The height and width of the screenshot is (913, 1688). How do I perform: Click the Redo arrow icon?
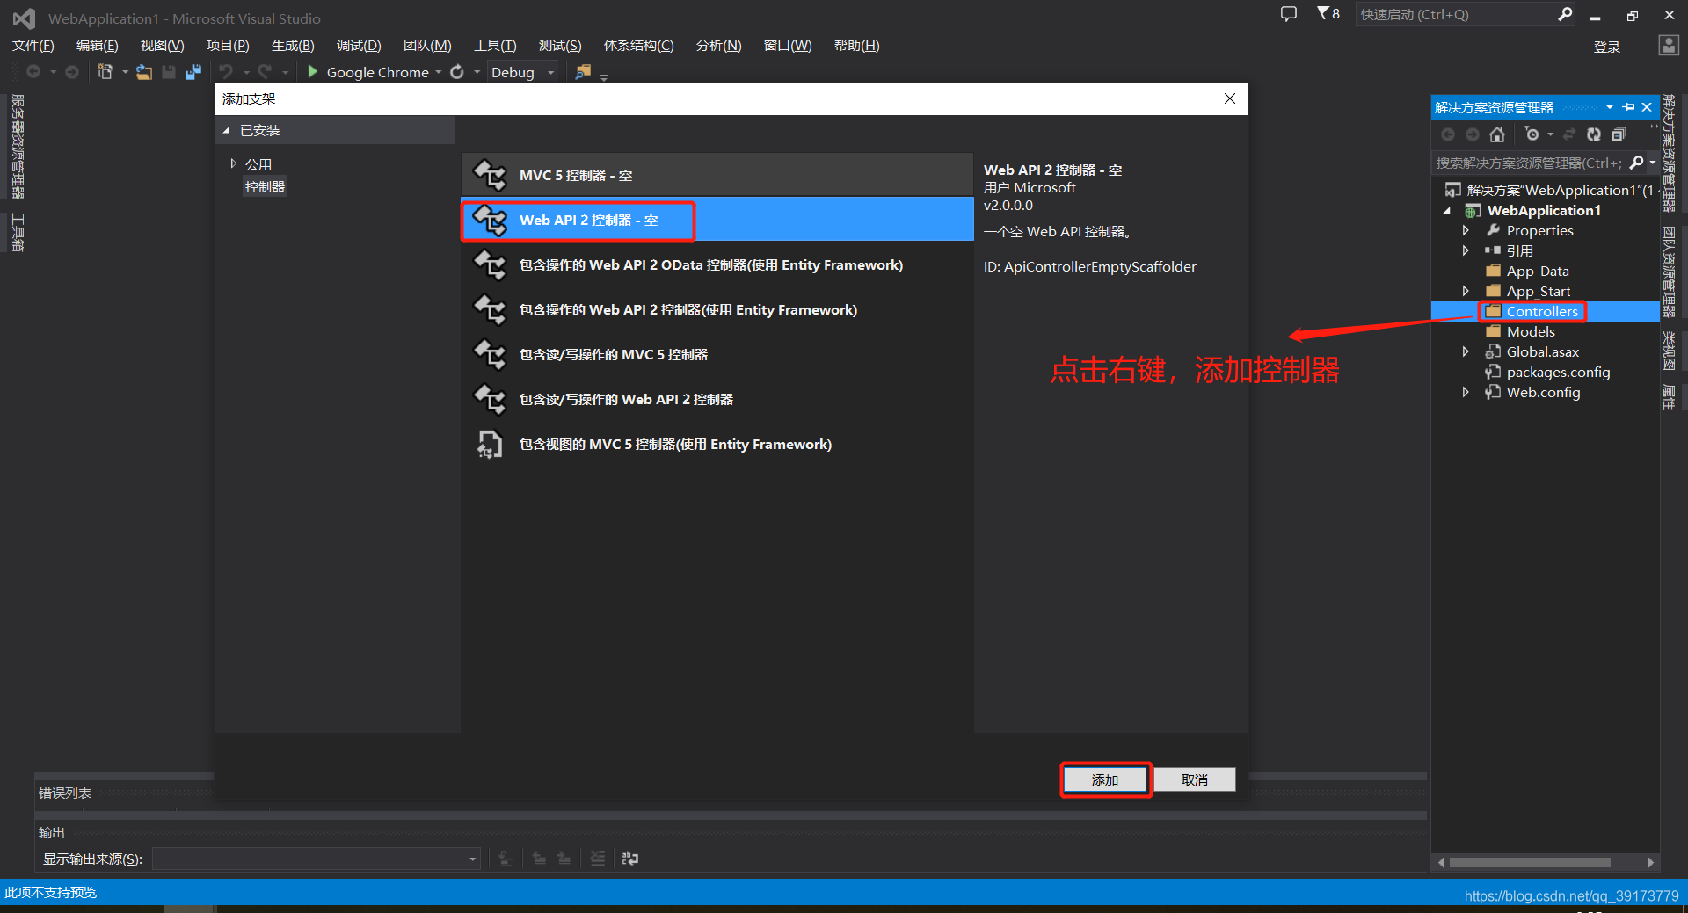tap(265, 72)
